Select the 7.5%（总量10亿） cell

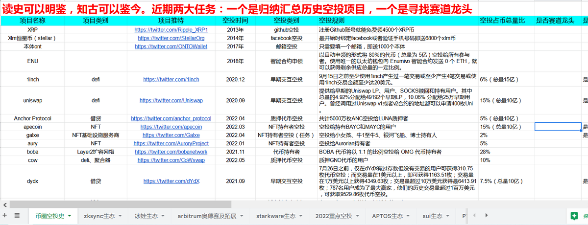[507, 181]
